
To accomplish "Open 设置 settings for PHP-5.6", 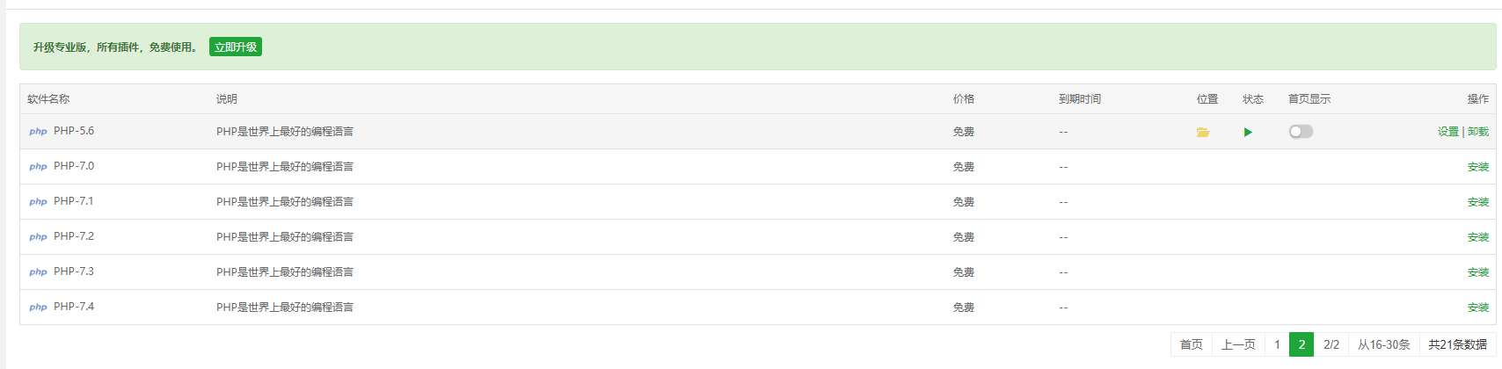I will click(1448, 132).
